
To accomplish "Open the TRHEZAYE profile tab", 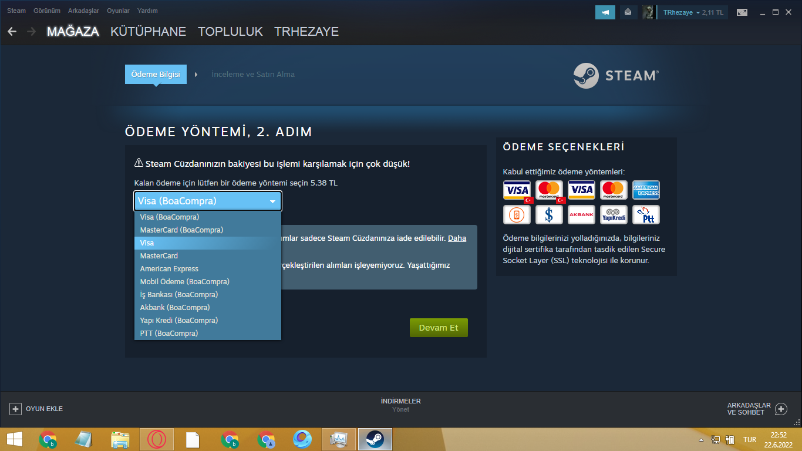I will coord(306,32).
